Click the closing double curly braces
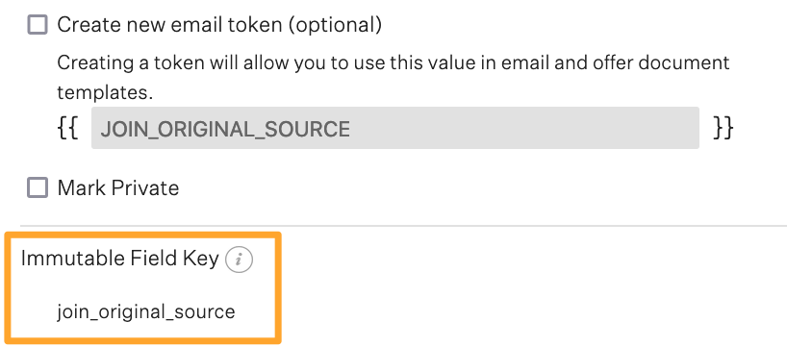The width and height of the screenshot is (787, 347). (724, 129)
